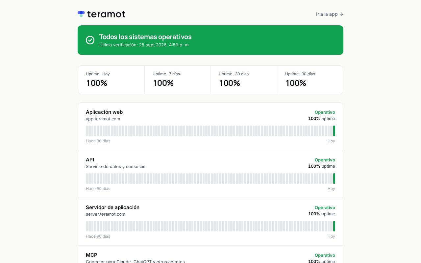Viewport: 421px width, 263px height.
Task: Click '100% uptime' value for Servidor de aplicación
Action: pos(322,214)
